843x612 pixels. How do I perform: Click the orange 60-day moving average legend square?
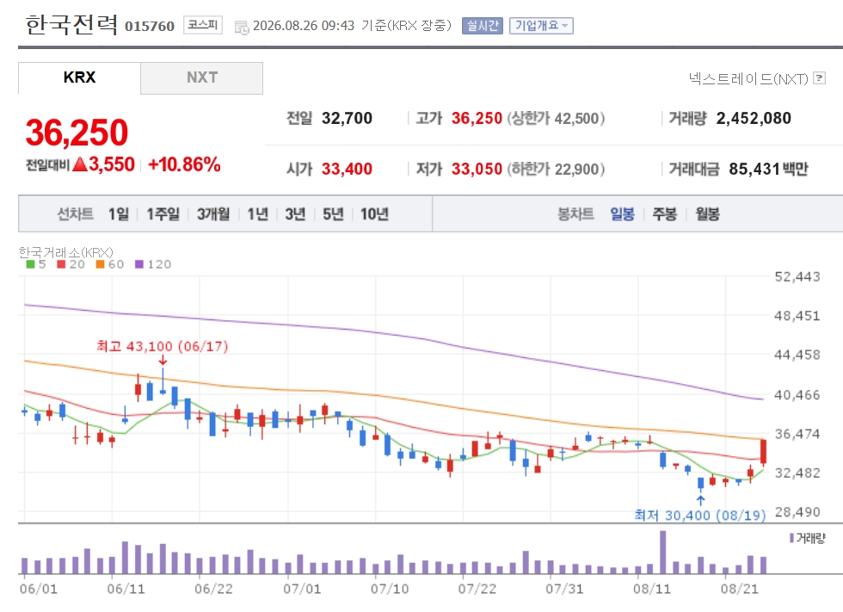coord(100,264)
